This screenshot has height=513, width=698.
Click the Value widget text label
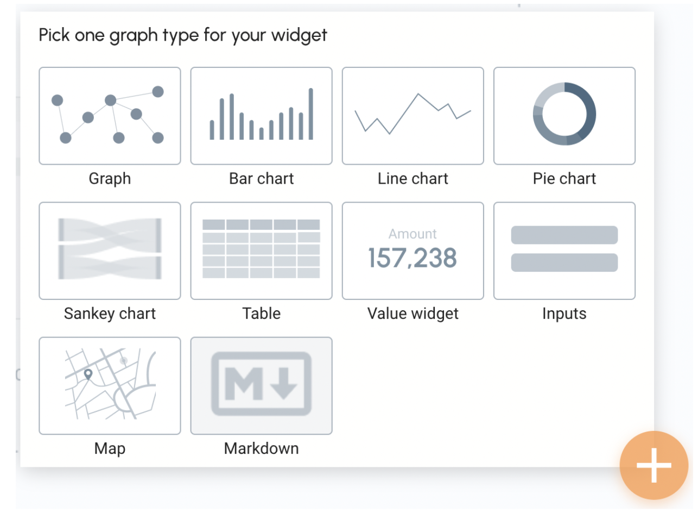point(413,314)
